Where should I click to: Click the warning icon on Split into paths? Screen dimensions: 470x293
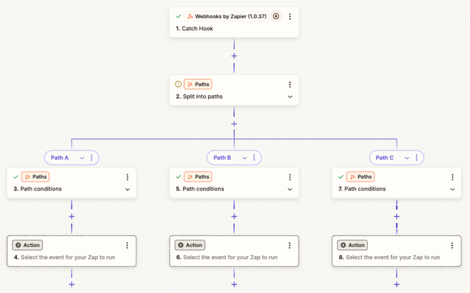point(178,85)
